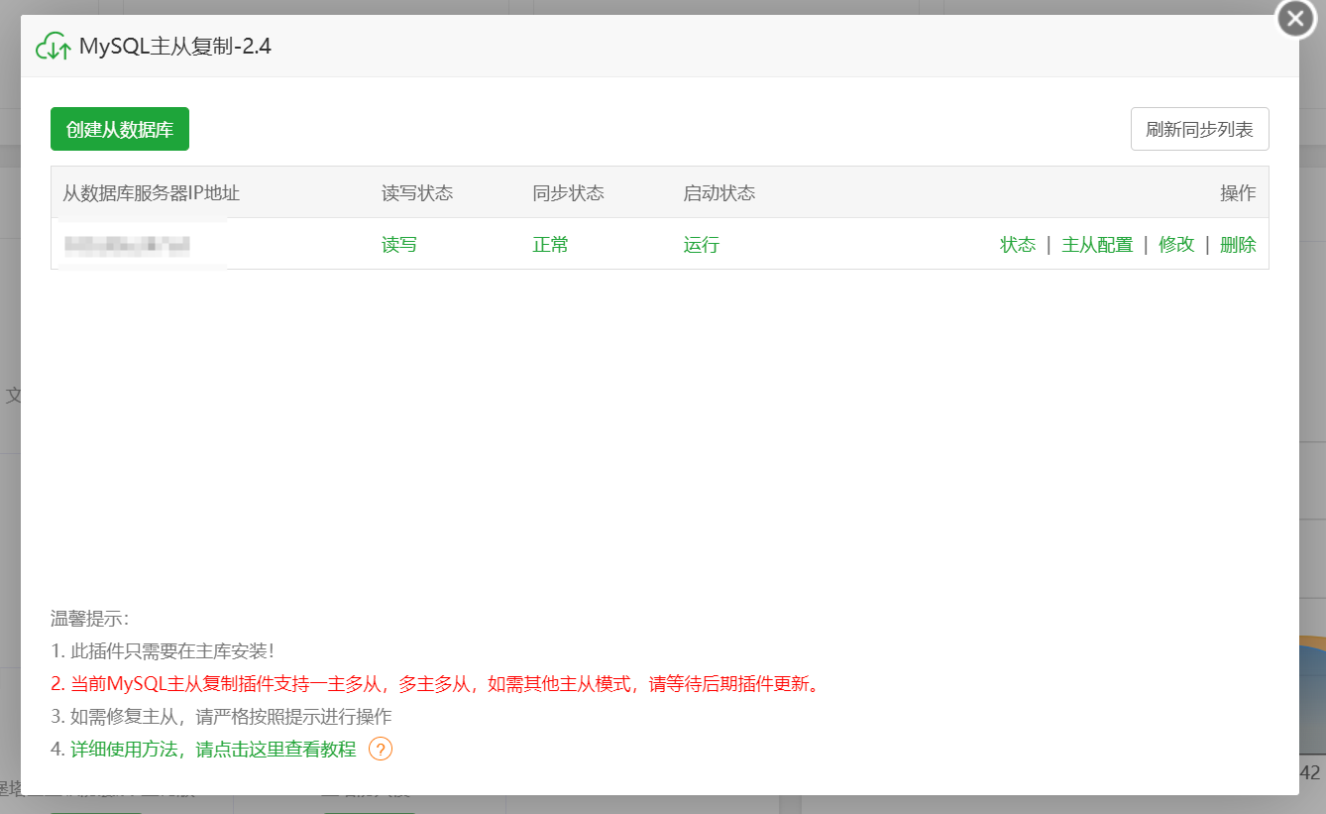Click the 从数据库服务器IP地址 column header

coord(152,193)
